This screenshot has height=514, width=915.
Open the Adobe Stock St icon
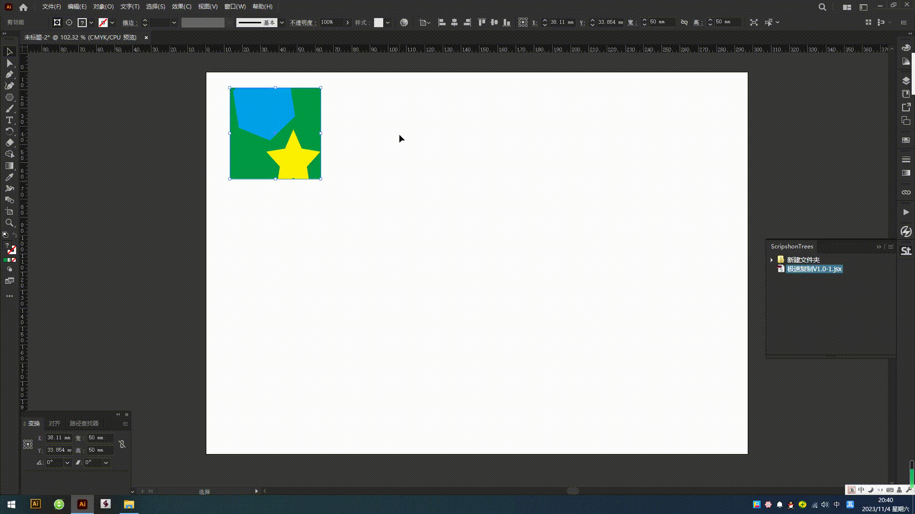(906, 251)
